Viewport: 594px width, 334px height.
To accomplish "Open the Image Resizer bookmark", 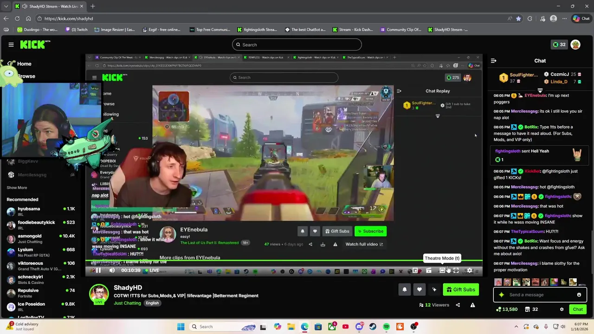I will pyautogui.click(x=114, y=30).
